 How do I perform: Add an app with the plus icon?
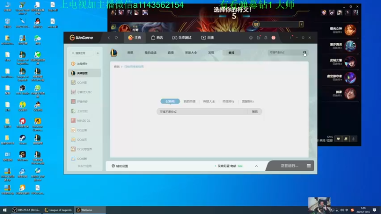[98, 53]
